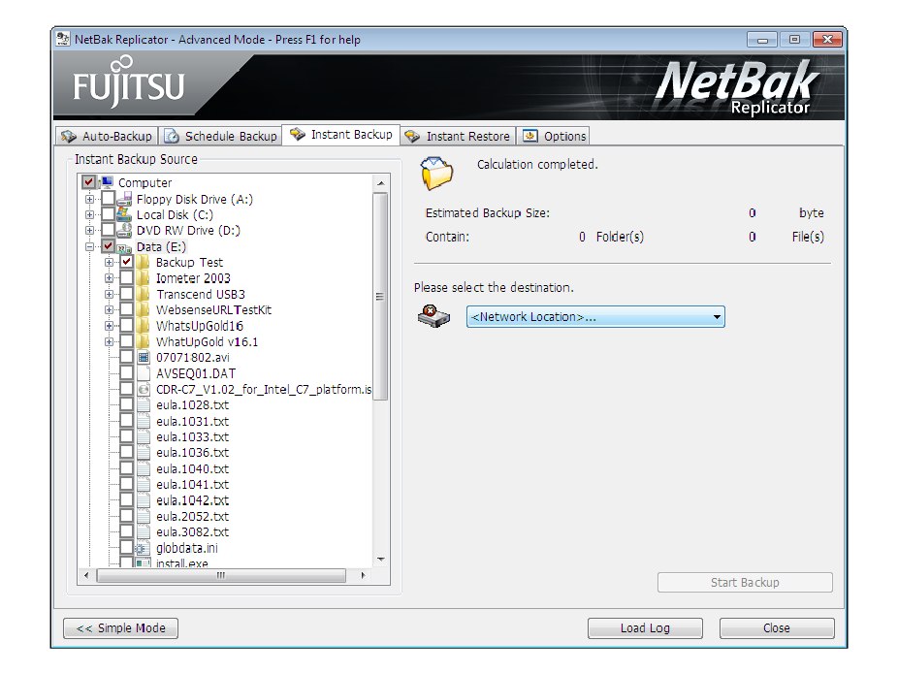
Task: Click the WhatUpGold v16.1 folder icon
Action: pyautogui.click(x=144, y=342)
